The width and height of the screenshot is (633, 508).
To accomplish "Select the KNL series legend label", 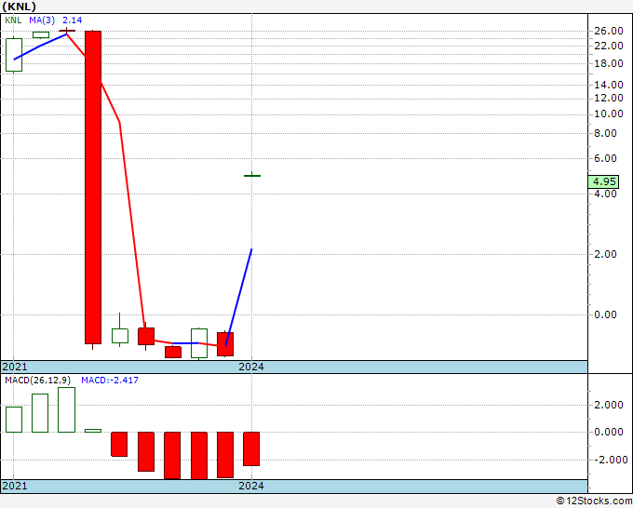I will pos(13,20).
